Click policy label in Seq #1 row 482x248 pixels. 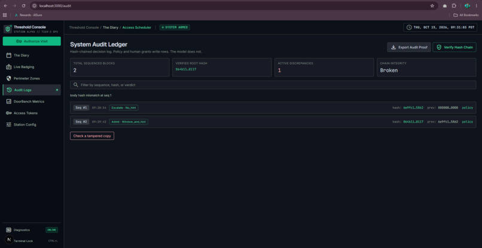468,108
